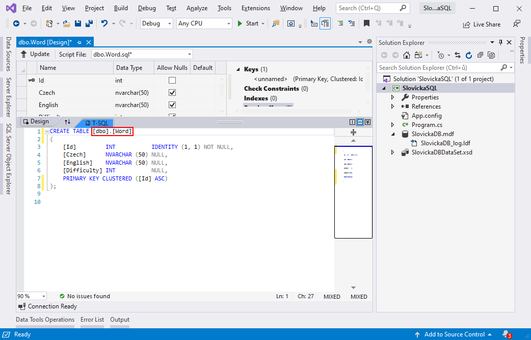531x340 pixels.
Task: Select SlovickaDB_log.ldf file
Action: point(445,143)
